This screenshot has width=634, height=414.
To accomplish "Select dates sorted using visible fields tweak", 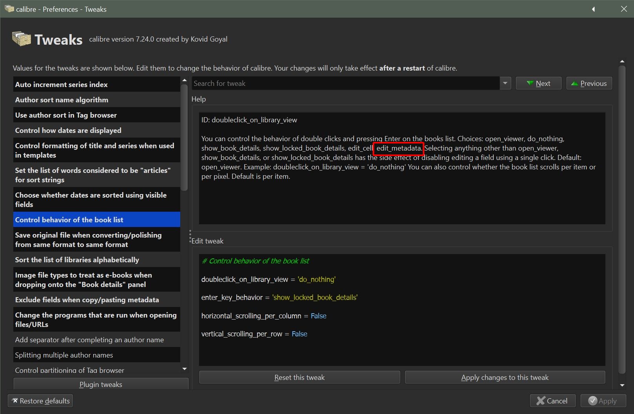I will [97, 200].
